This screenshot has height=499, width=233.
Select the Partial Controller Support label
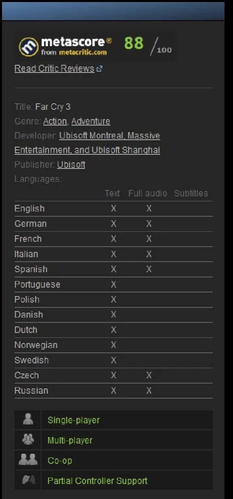pos(97,481)
